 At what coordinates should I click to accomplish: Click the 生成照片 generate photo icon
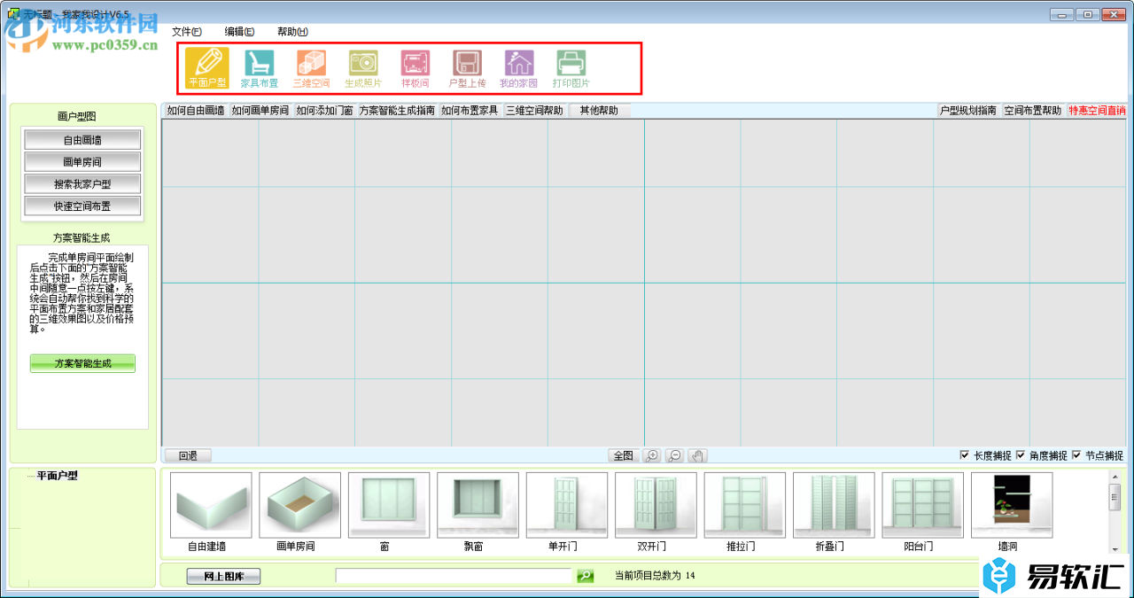tap(363, 69)
